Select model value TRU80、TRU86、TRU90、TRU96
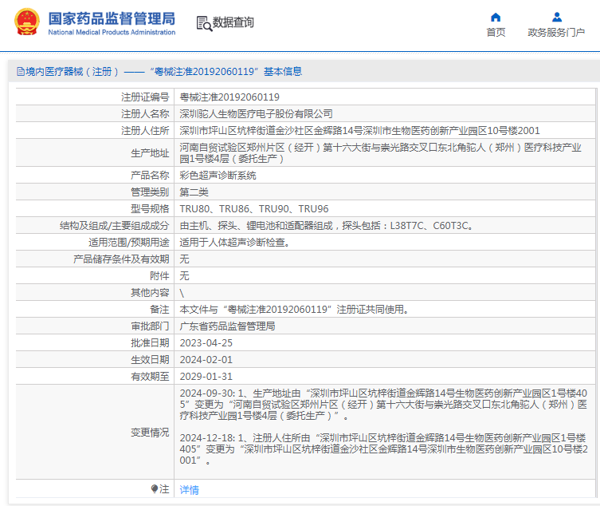The height and width of the screenshot is (506, 600). 254,209
